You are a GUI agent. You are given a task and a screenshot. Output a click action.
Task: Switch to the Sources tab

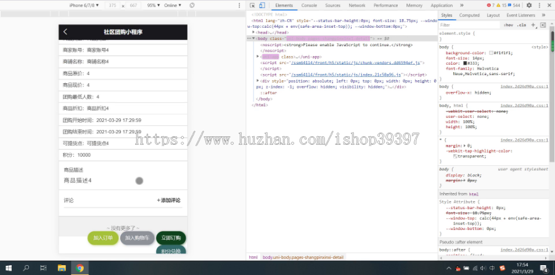[x=333, y=6]
